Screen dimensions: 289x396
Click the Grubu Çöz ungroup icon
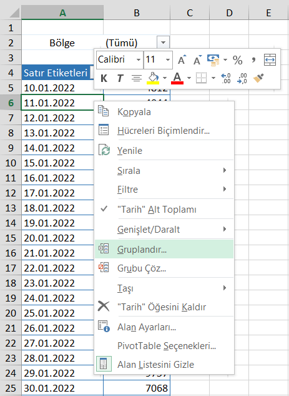point(104,268)
